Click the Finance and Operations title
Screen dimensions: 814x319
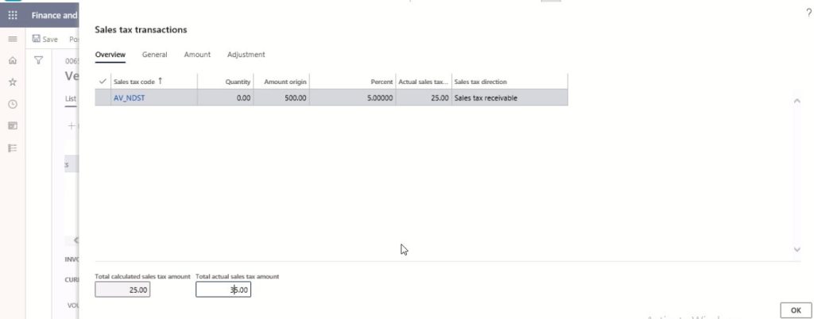(x=55, y=15)
